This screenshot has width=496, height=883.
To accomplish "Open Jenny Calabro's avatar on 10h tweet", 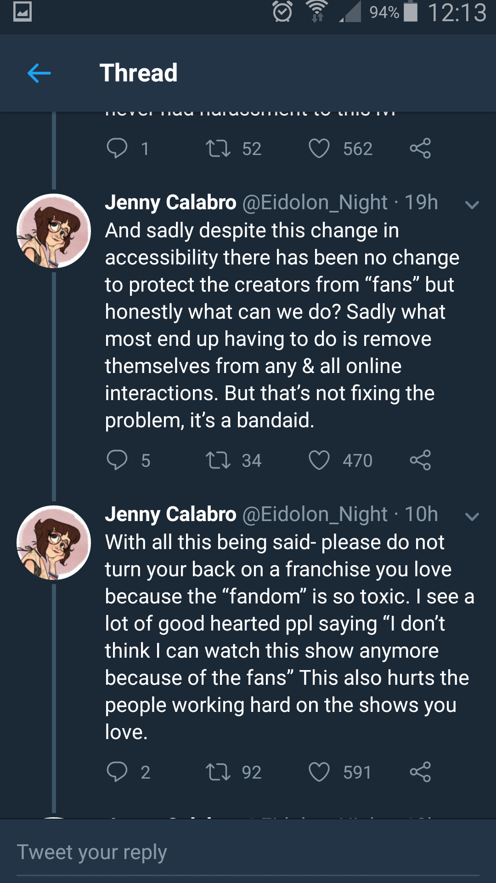I will coord(54,543).
